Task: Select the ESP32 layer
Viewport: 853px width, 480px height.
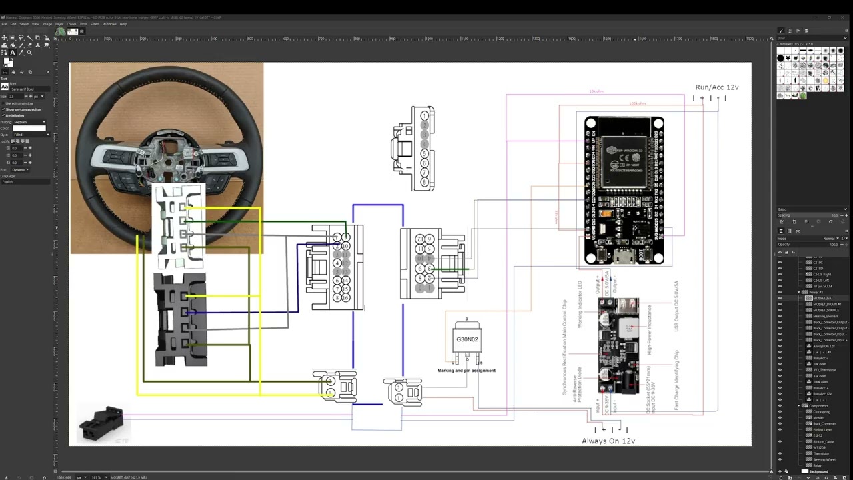Action: [x=818, y=435]
